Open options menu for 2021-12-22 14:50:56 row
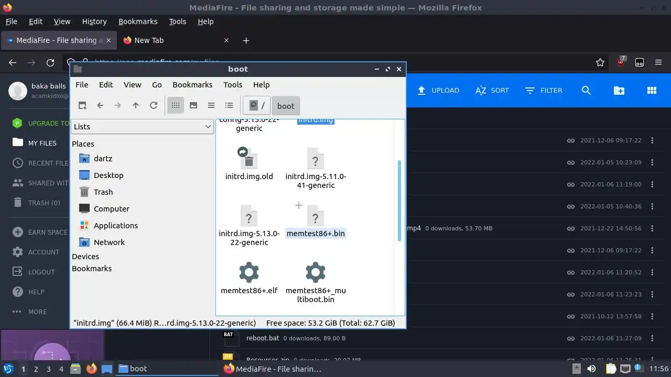The image size is (671, 377). [652, 228]
